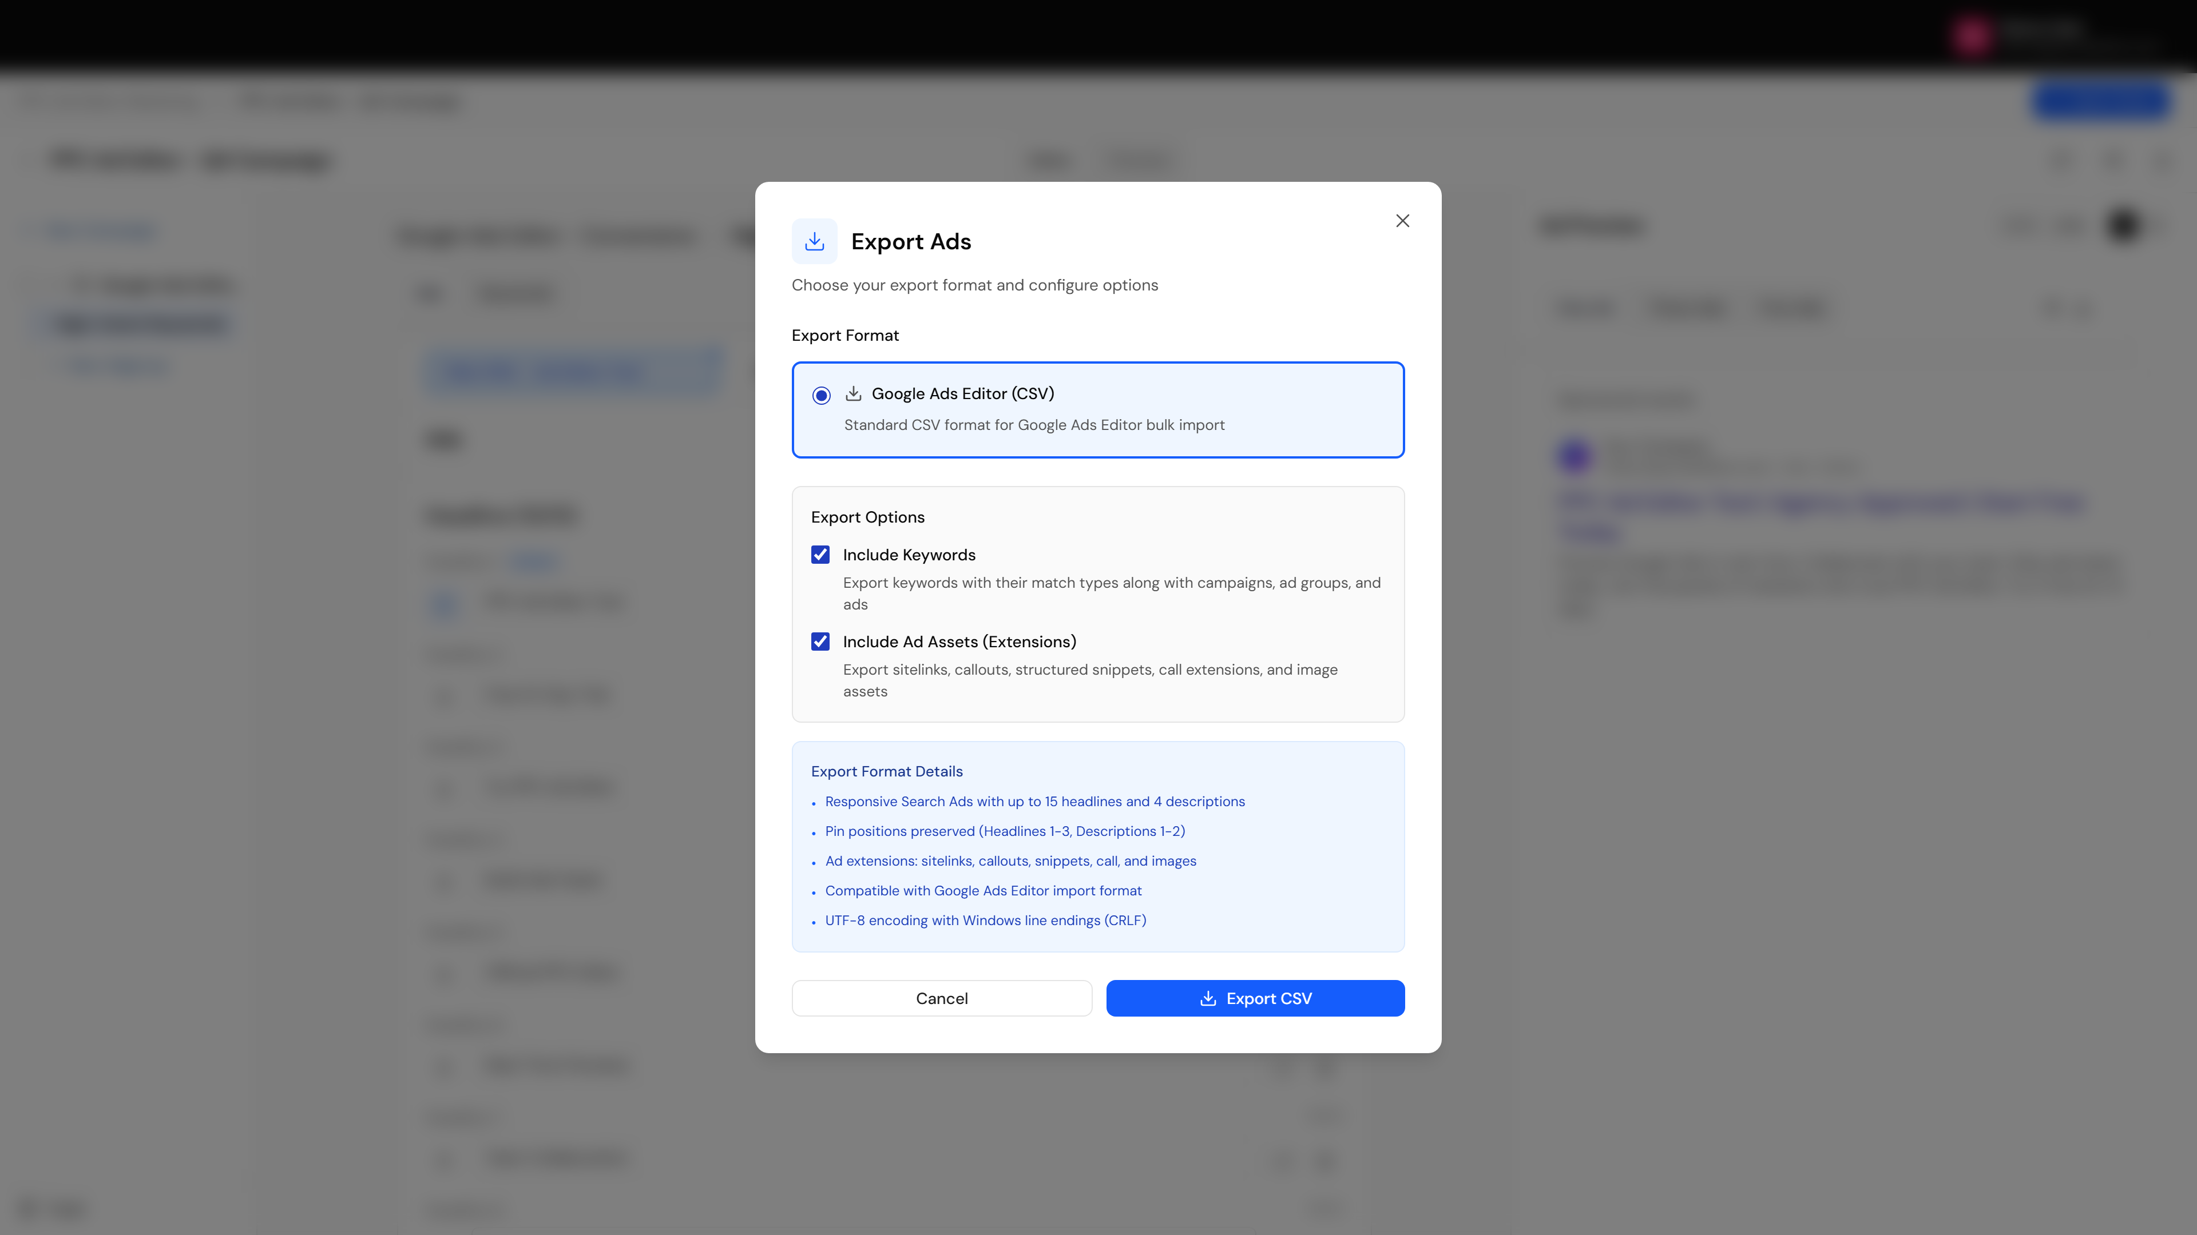Select the Google Ads Editor (CSV) radio button

pos(822,395)
